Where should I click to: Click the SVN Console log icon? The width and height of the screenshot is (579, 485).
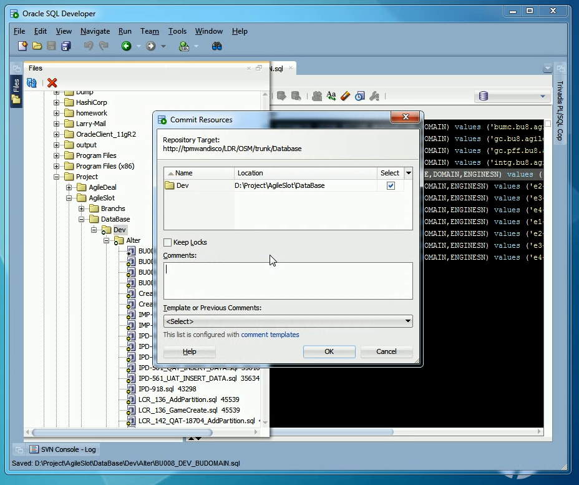pos(34,449)
